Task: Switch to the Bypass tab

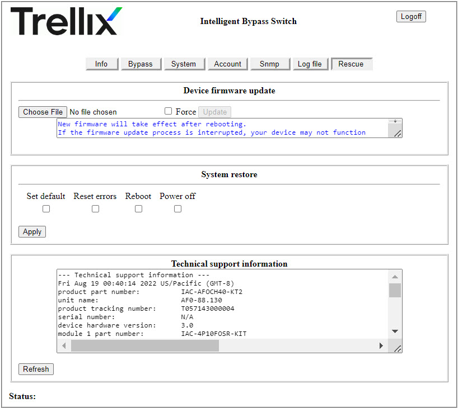Action: click(141, 64)
